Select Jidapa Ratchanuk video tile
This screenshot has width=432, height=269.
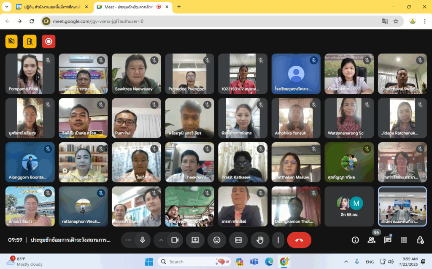pos(402,118)
